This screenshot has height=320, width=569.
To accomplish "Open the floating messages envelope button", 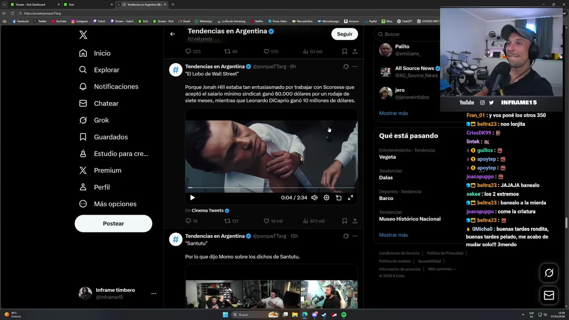I will (x=549, y=296).
